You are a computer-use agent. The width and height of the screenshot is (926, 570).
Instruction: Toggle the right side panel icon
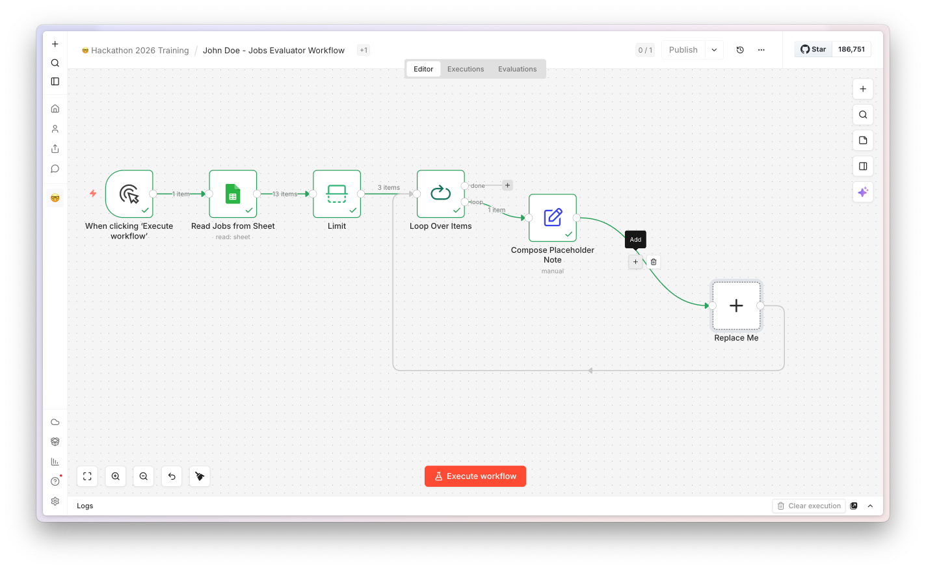pyautogui.click(x=863, y=166)
